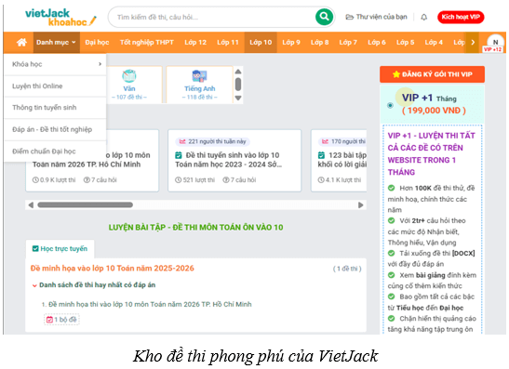
Task: Click the subject list scroll-up arrow
Action: (x=238, y=72)
